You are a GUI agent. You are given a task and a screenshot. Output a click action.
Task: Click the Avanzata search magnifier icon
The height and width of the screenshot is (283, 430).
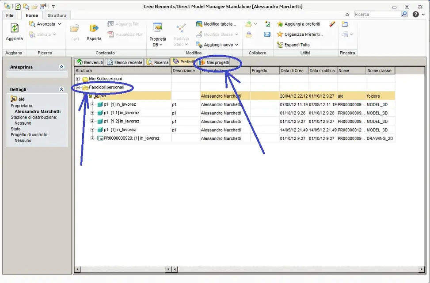(x=32, y=24)
